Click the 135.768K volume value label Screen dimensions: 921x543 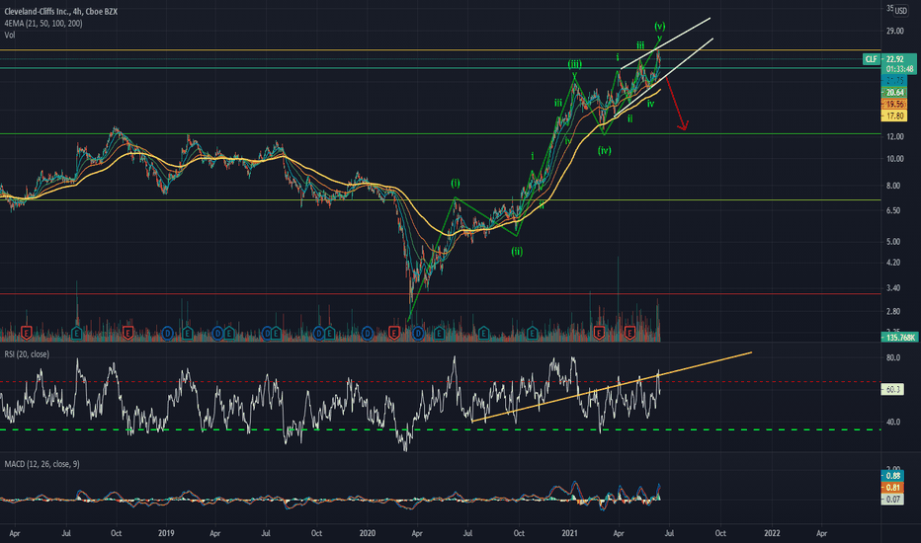(898, 337)
